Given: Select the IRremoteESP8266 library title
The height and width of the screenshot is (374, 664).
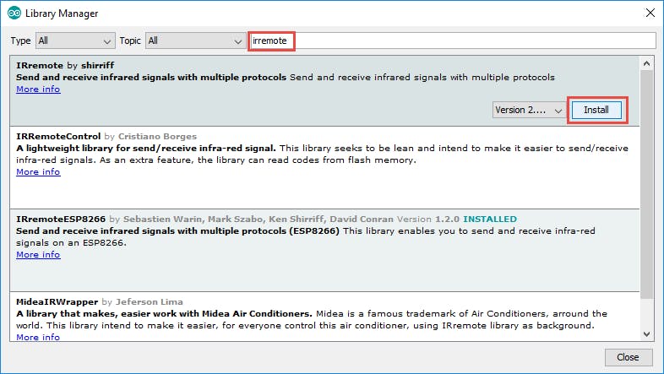Looking at the screenshot, I should 61,220.
